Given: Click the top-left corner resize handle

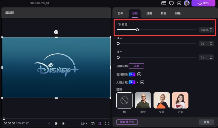Looking at the screenshot, I should pos(2,37).
